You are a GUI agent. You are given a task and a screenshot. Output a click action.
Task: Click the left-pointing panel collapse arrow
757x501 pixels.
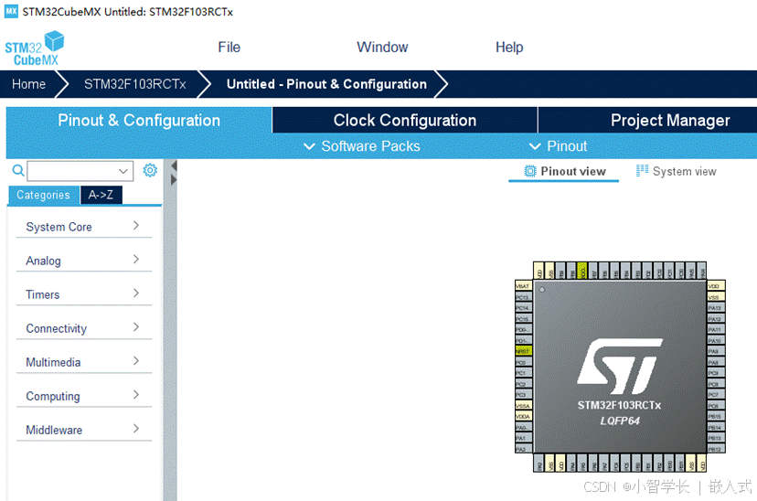click(174, 165)
